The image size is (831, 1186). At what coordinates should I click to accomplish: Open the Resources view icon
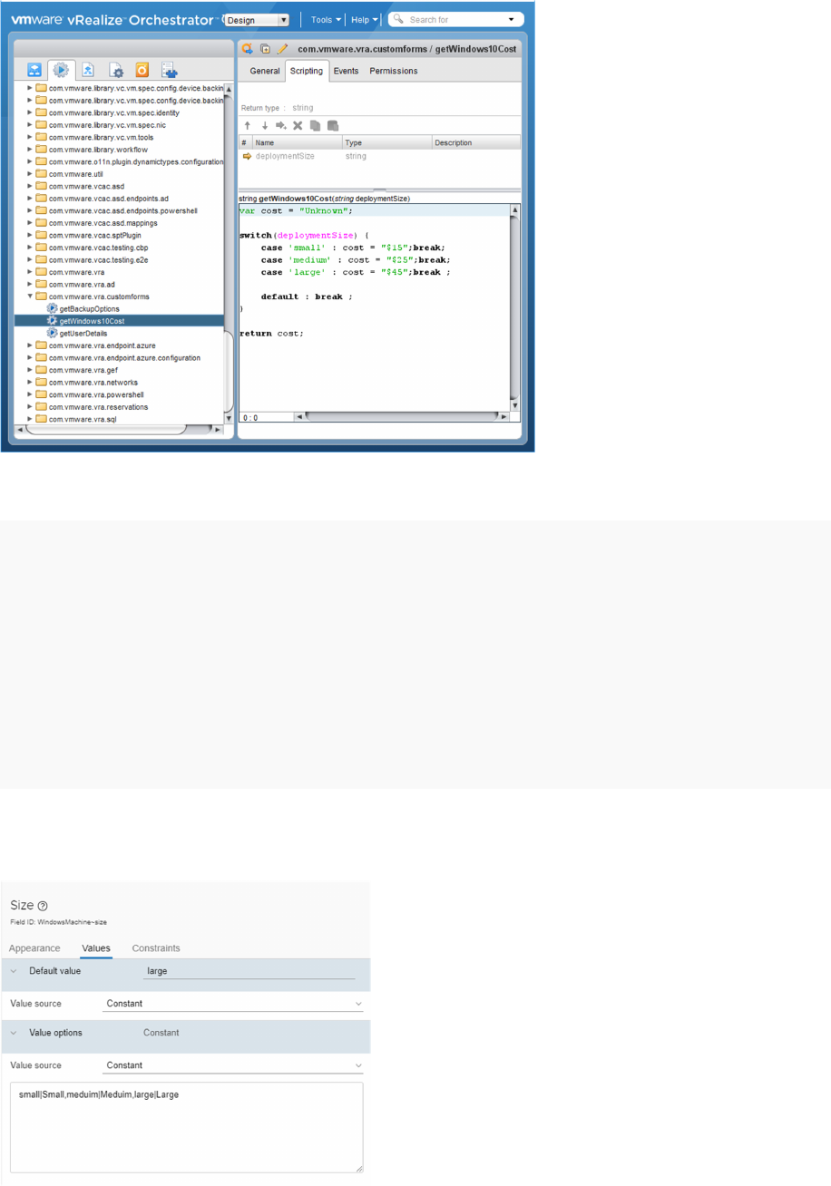pyautogui.click(x=89, y=70)
